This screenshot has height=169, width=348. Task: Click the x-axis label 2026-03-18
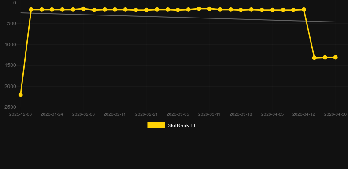tap(241, 114)
